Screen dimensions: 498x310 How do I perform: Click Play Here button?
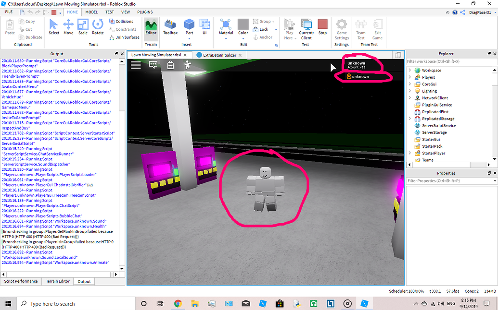pyautogui.click(x=289, y=29)
